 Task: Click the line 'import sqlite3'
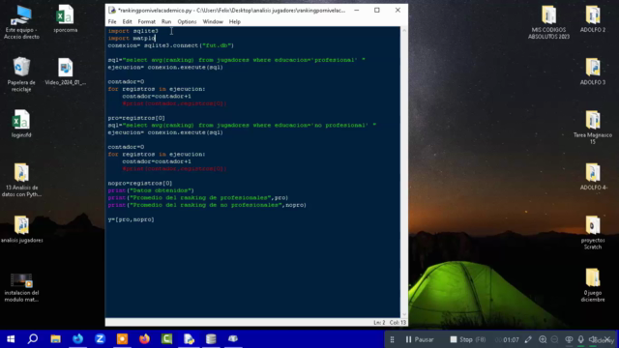point(133,31)
